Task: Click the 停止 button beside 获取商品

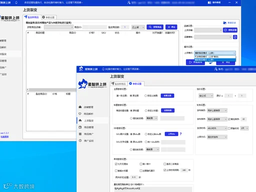Action: pyautogui.click(x=171, y=27)
